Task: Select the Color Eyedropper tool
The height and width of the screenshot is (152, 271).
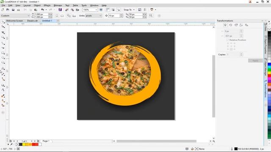Action: 3,96
